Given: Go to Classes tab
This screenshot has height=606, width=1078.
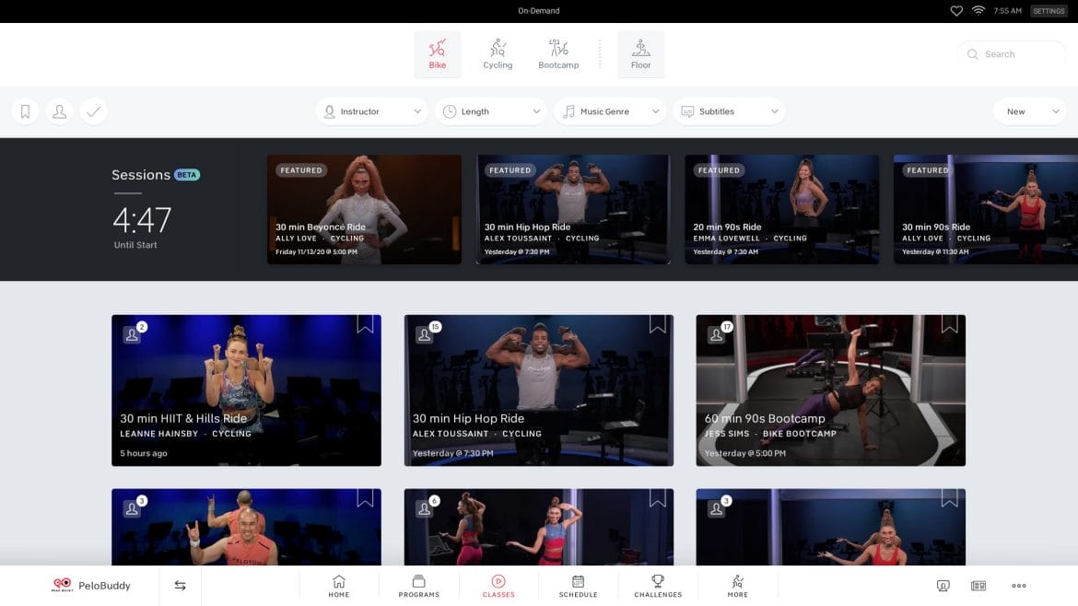Looking at the screenshot, I should [x=498, y=586].
